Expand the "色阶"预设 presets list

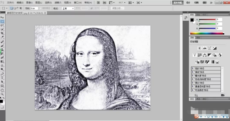click(x=206, y=68)
